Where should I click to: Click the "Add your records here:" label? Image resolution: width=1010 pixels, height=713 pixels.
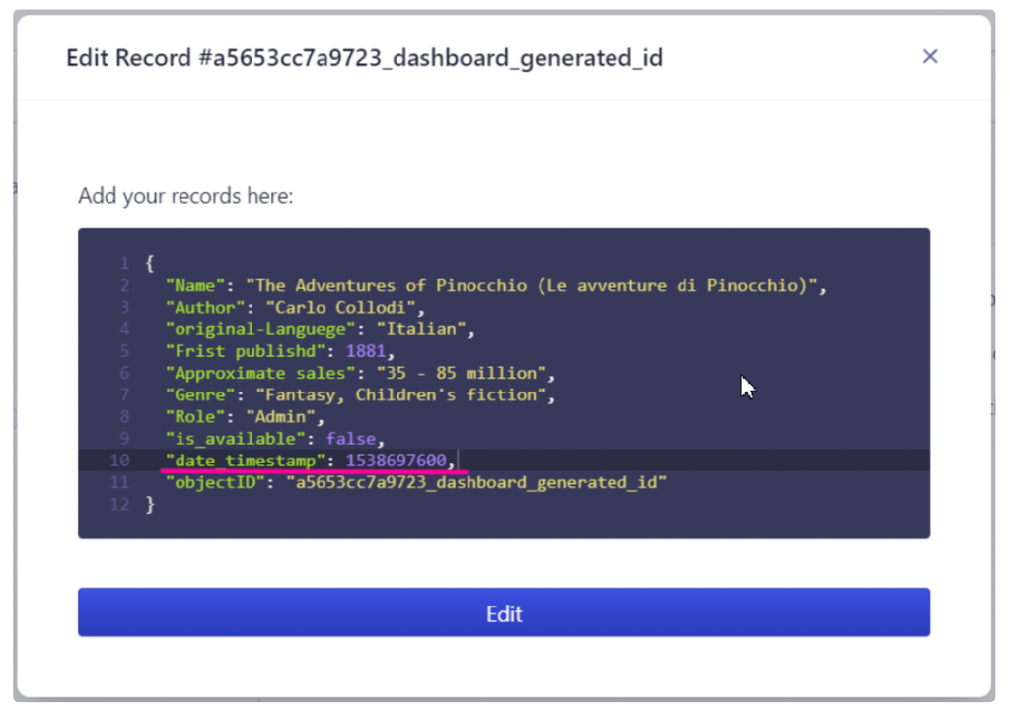tap(185, 196)
